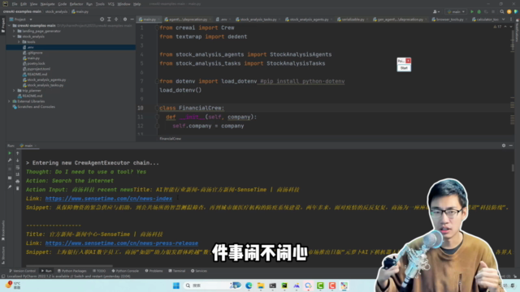Click Expand All in Project panel
Viewport: 520px width, 292px height.
point(109,19)
